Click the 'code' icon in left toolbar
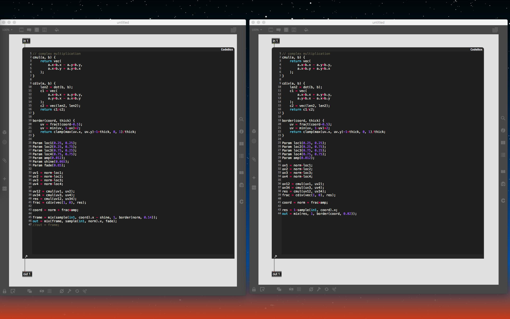The image size is (510, 319). [44, 30]
